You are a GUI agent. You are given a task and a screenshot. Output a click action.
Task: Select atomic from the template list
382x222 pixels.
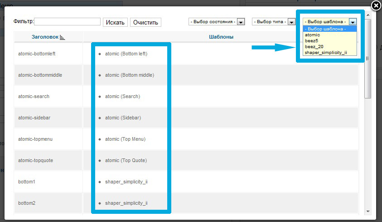pos(312,35)
